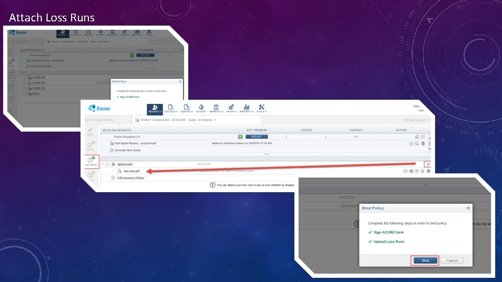Viewport: 502px width, 282px height.
Task: Tick the ACORD 125 checkbox in top-left screenshot
Action: tap(25, 77)
